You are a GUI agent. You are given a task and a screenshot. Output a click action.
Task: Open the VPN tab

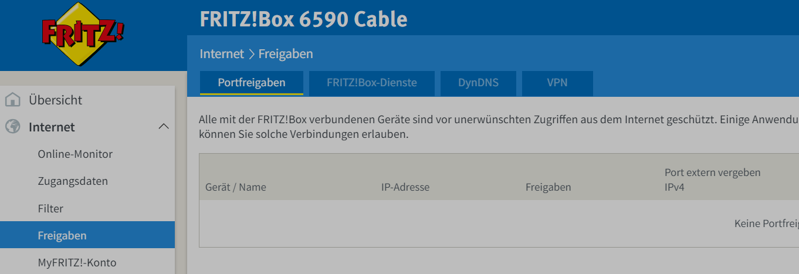pyautogui.click(x=557, y=83)
